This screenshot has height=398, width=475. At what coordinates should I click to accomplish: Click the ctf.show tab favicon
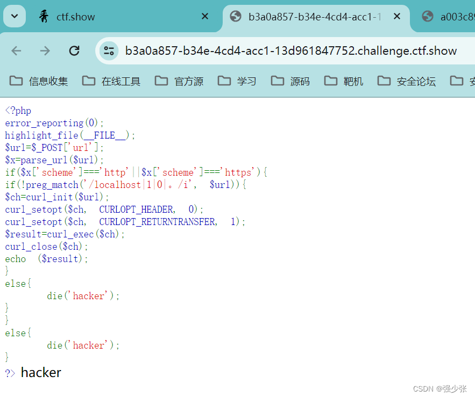44,16
